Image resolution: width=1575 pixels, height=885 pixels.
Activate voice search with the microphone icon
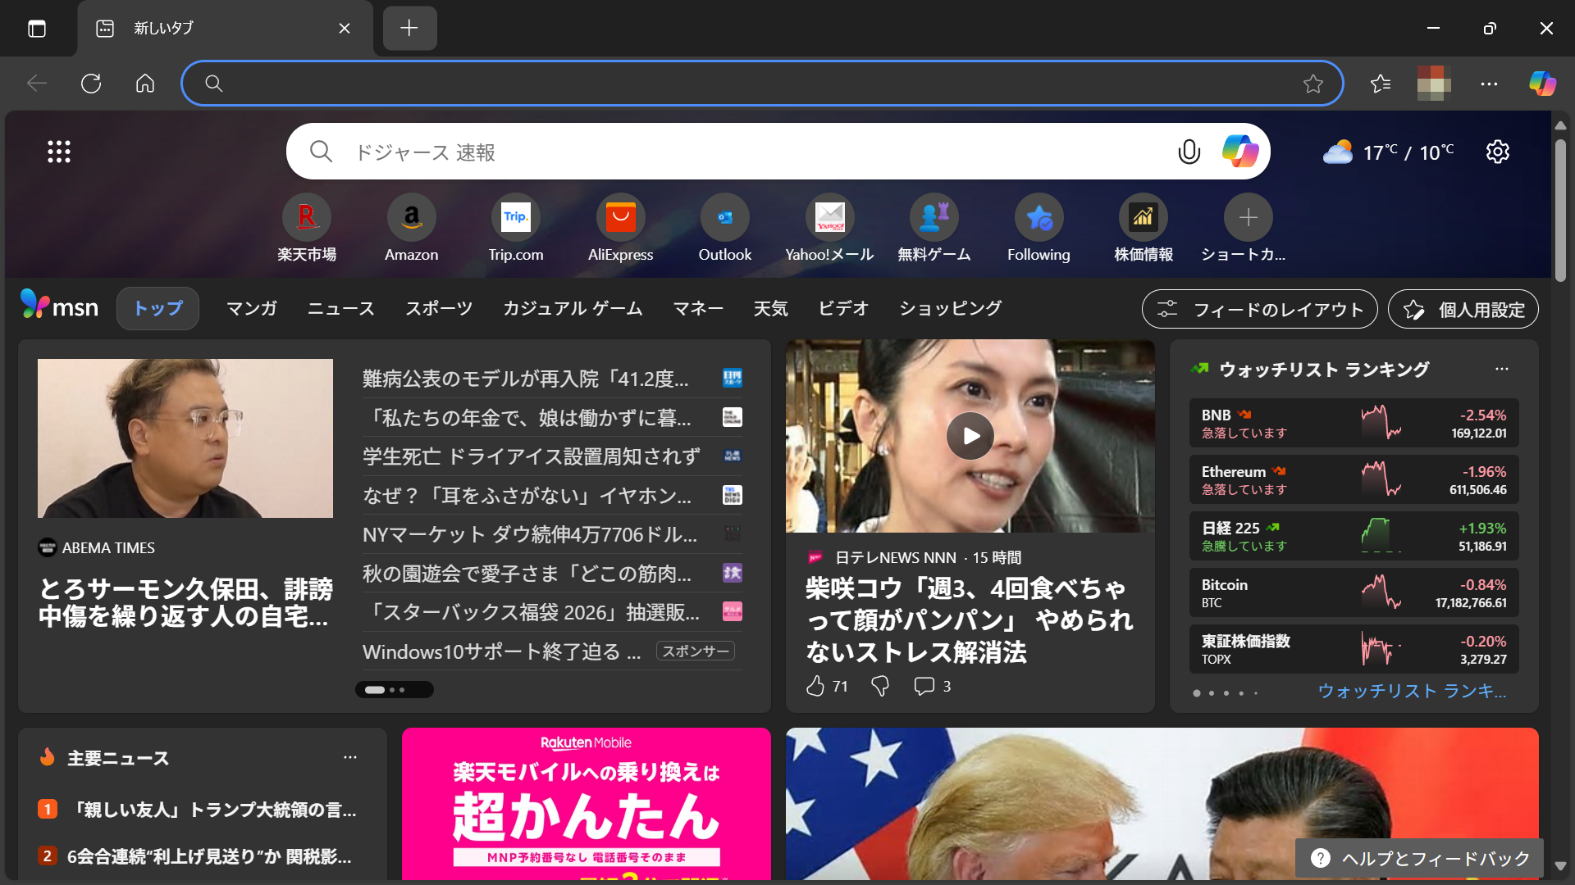click(1189, 151)
